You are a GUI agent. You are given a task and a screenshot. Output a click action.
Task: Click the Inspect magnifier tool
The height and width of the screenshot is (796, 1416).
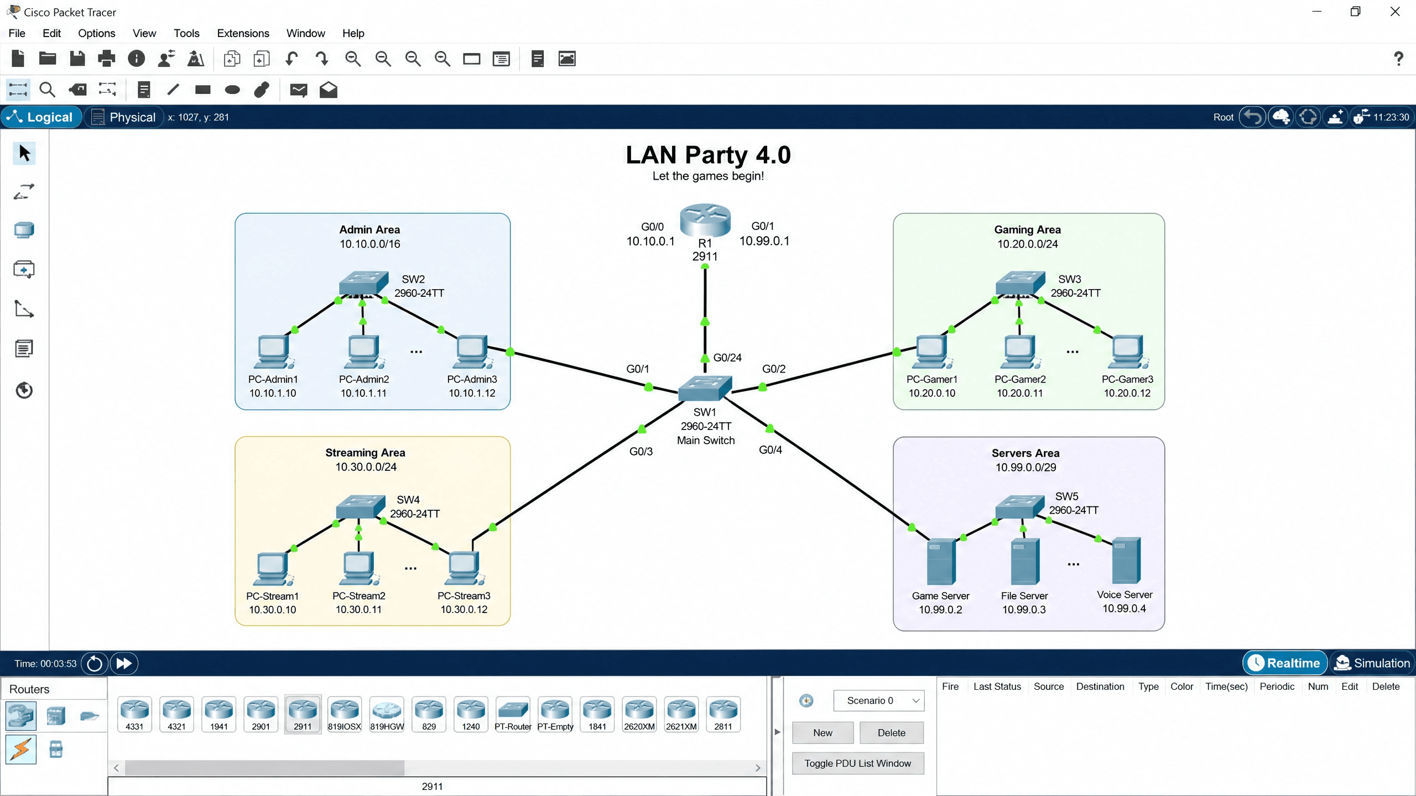[x=48, y=90]
